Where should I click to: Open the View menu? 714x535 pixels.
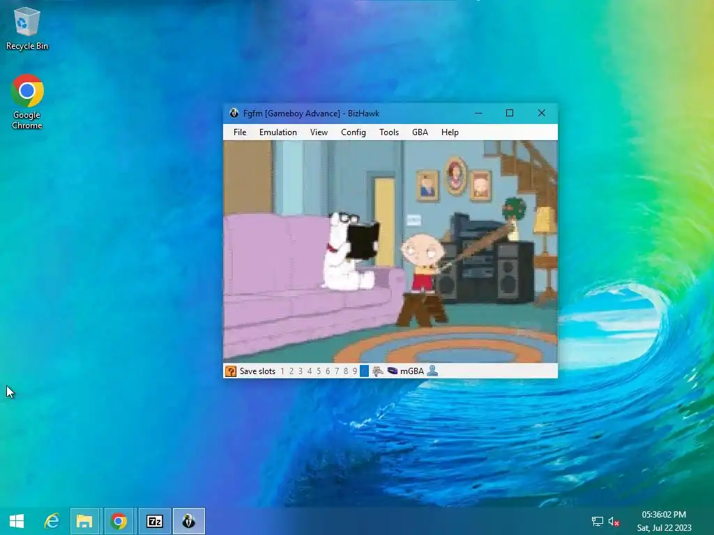(319, 132)
